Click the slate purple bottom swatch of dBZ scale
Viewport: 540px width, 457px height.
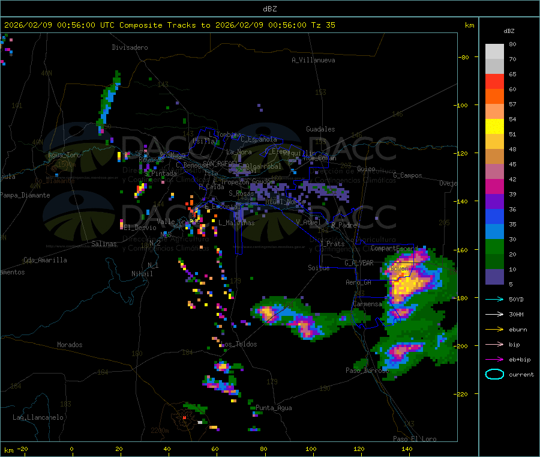click(494, 277)
